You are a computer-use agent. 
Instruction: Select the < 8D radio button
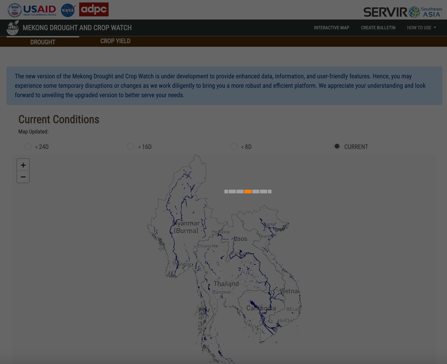point(234,146)
